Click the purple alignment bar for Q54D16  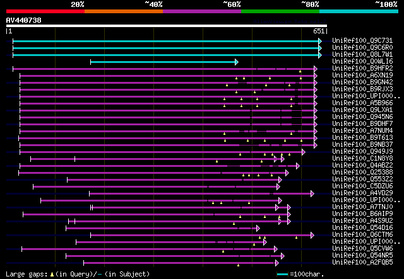coord(162,229)
